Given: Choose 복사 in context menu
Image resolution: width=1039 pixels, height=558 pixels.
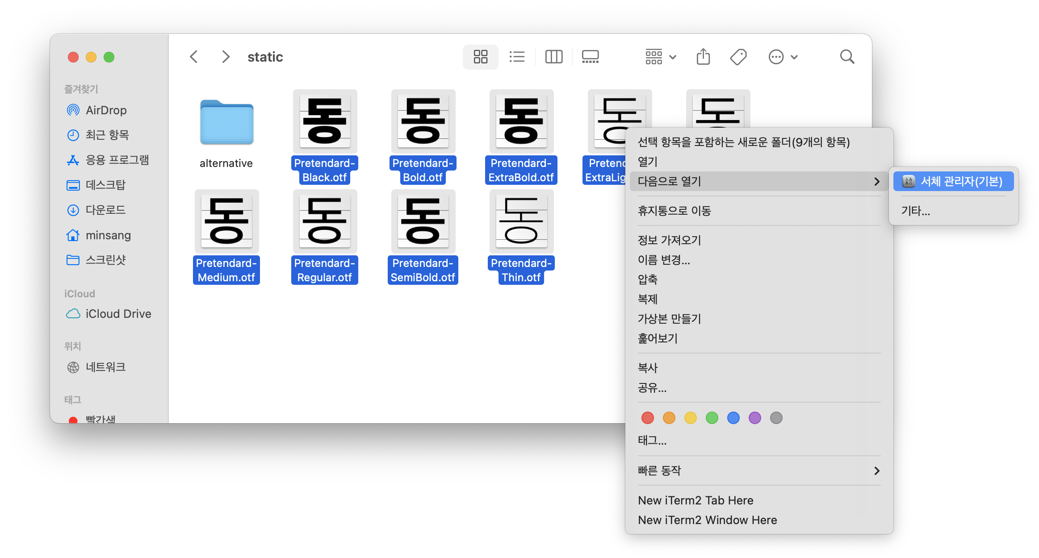Looking at the screenshot, I should tap(759, 368).
